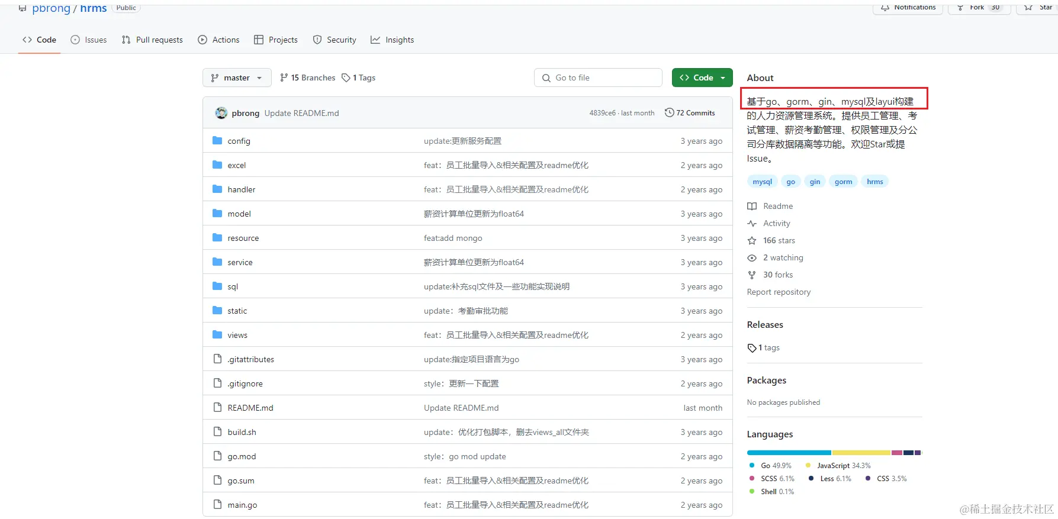Click the Notifications button
This screenshot has height=519, width=1058.
tap(908, 8)
